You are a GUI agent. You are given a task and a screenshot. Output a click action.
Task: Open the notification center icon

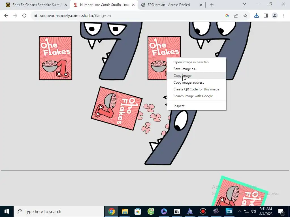pos(281,211)
